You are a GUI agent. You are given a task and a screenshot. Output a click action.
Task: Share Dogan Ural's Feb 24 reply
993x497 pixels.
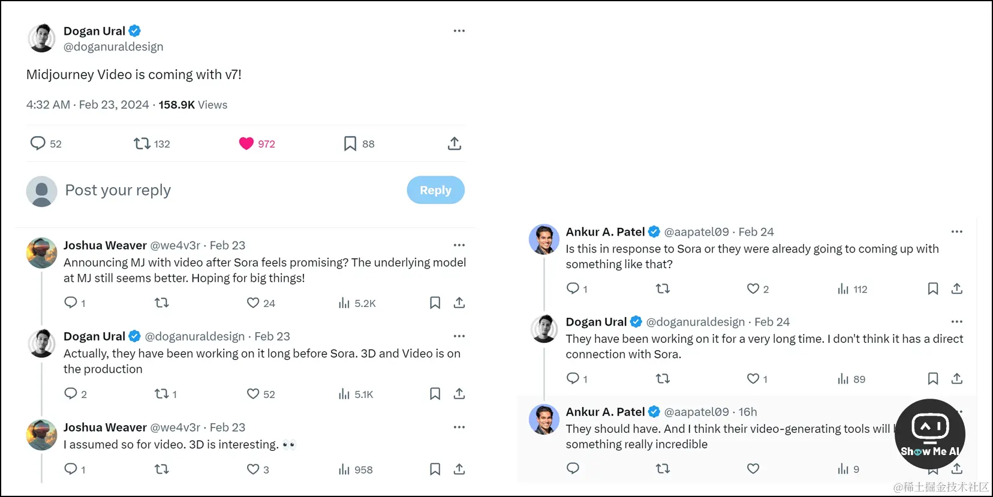click(957, 379)
